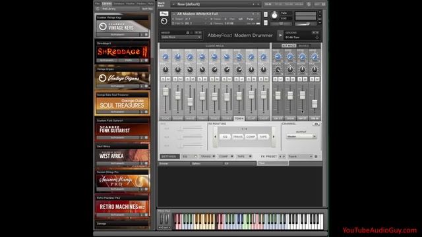Click the Retro Machines MK2 library banner
The width and height of the screenshot is (422, 237).
(x=122, y=206)
